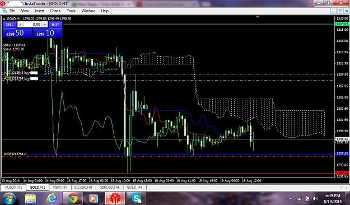Open the Help menu
This screenshot has width=350, height=205.
click(105, 11)
